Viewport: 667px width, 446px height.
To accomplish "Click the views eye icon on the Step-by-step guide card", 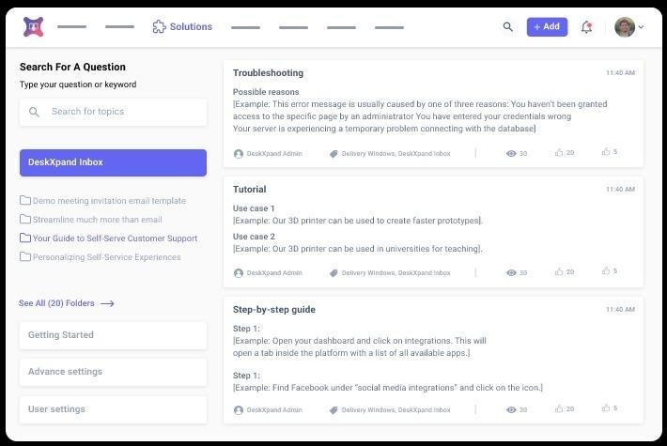I will pos(511,409).
